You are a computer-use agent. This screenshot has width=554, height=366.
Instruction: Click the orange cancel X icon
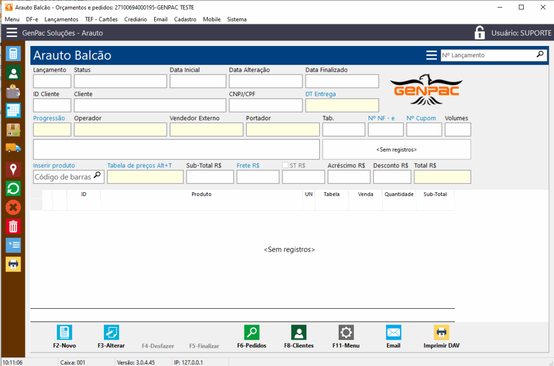(x=13, y=207)
